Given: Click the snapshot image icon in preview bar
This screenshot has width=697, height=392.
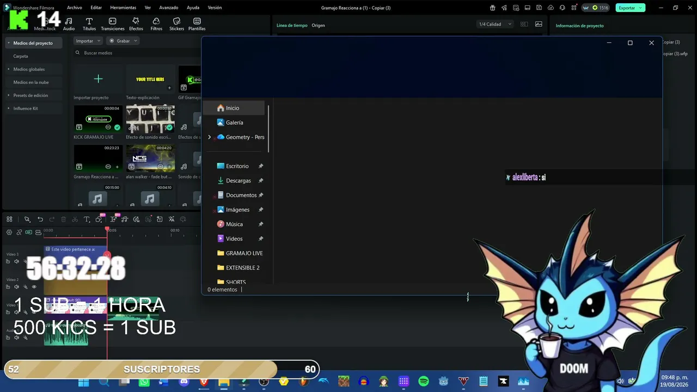Looking at the screenshot, I should (x=539, y=24).
